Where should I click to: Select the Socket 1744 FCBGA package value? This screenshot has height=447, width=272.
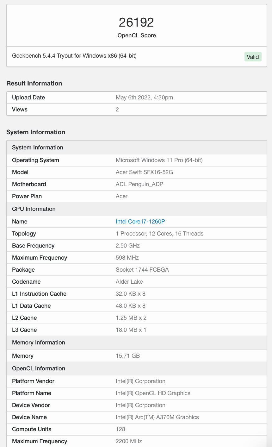click(x=142, y=270)
